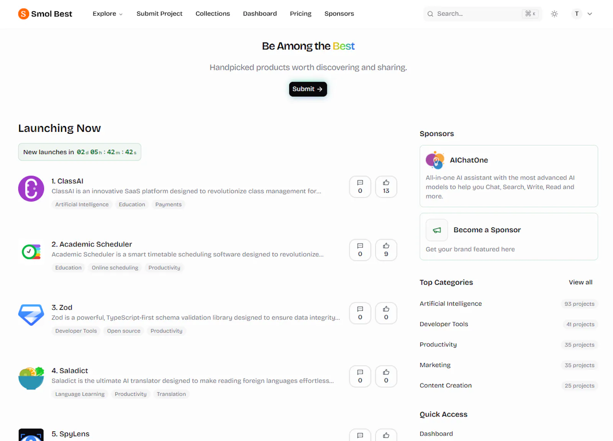Open the Academic Scheduler clock logo
613x441 pixels.
point(31,252)
